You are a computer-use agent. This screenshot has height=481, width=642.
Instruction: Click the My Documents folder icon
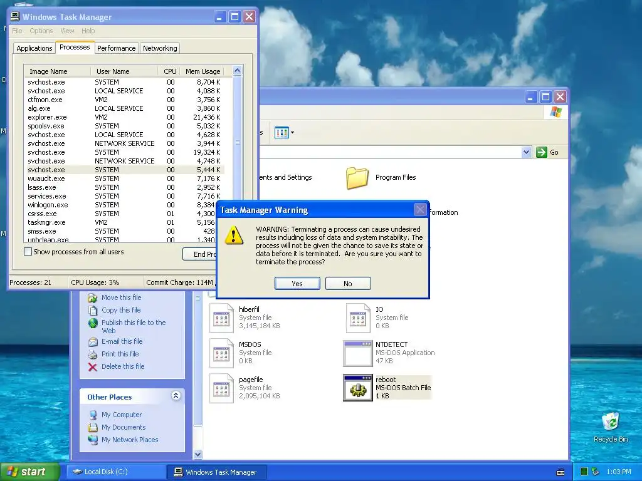(93, 427)
